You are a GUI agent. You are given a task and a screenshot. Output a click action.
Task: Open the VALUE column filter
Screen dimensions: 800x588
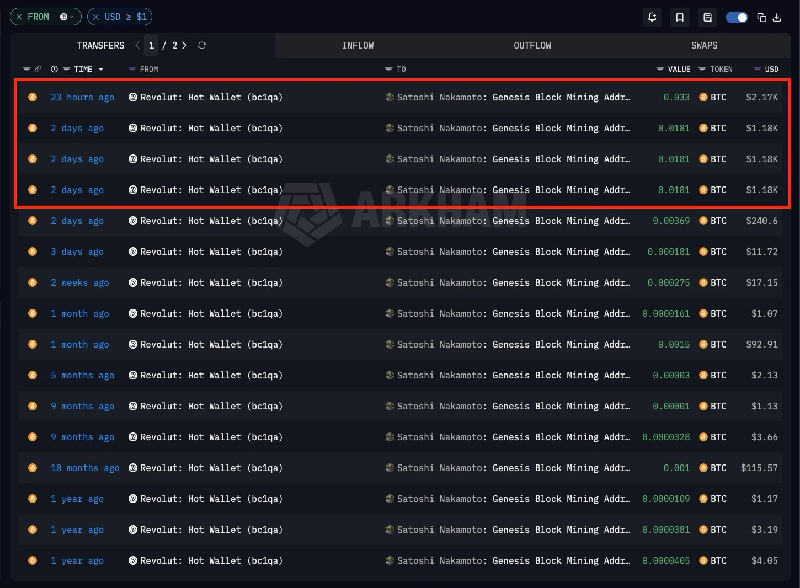[660, 69]
